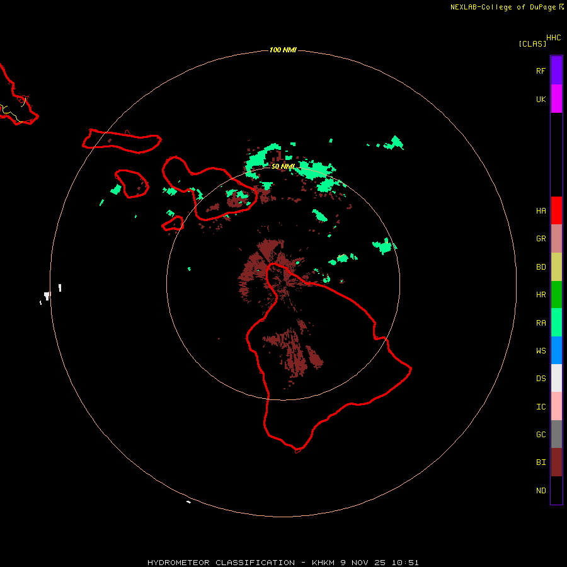
Task: Click the 'HR' legend label
Action: click(x=541, y=295)
